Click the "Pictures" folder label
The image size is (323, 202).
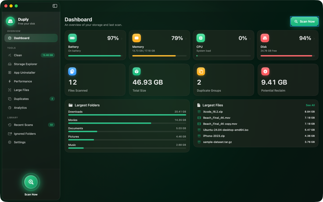(73, 137)
